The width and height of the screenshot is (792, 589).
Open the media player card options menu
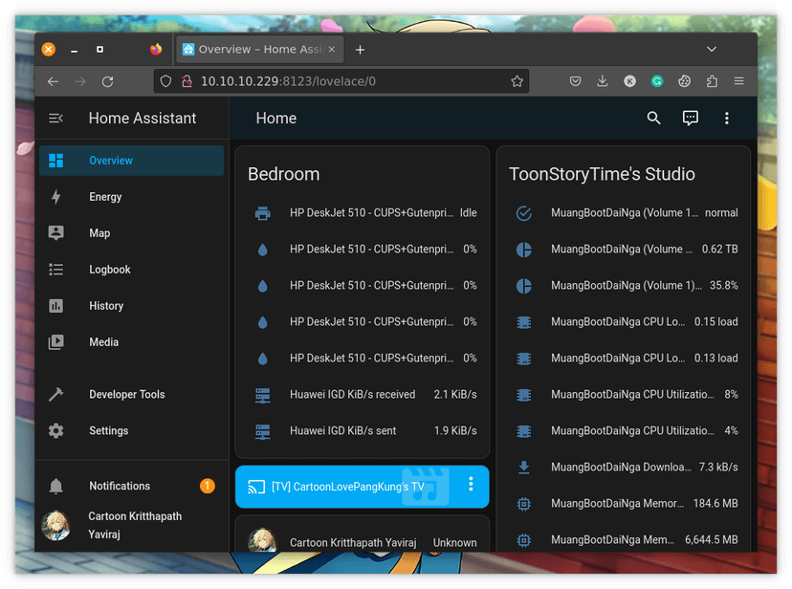click(471, 485)
